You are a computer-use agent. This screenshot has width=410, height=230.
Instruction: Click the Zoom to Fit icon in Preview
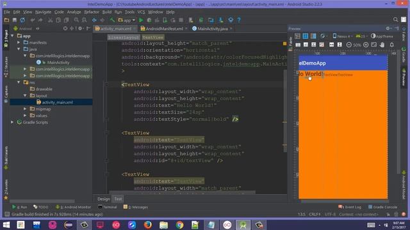pos(374,45)
